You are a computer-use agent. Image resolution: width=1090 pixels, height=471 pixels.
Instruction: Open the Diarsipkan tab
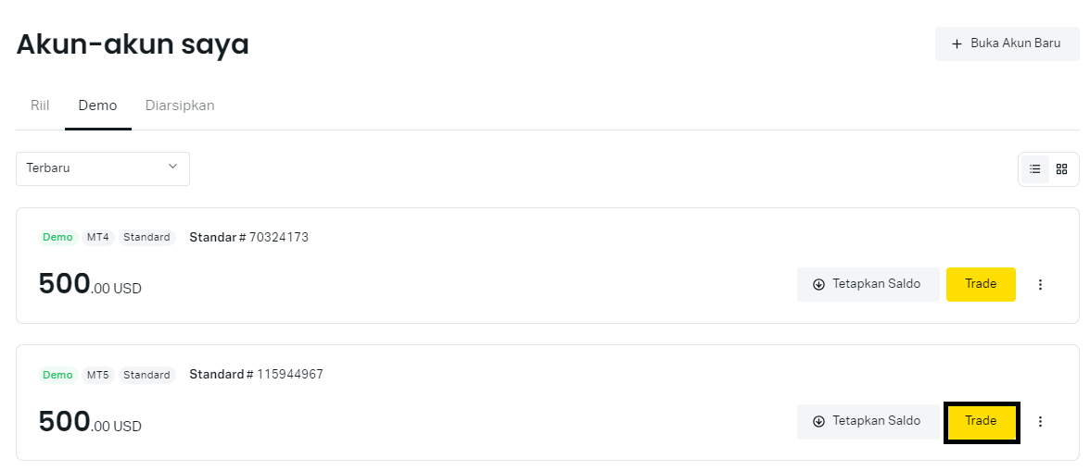[180, 105]
